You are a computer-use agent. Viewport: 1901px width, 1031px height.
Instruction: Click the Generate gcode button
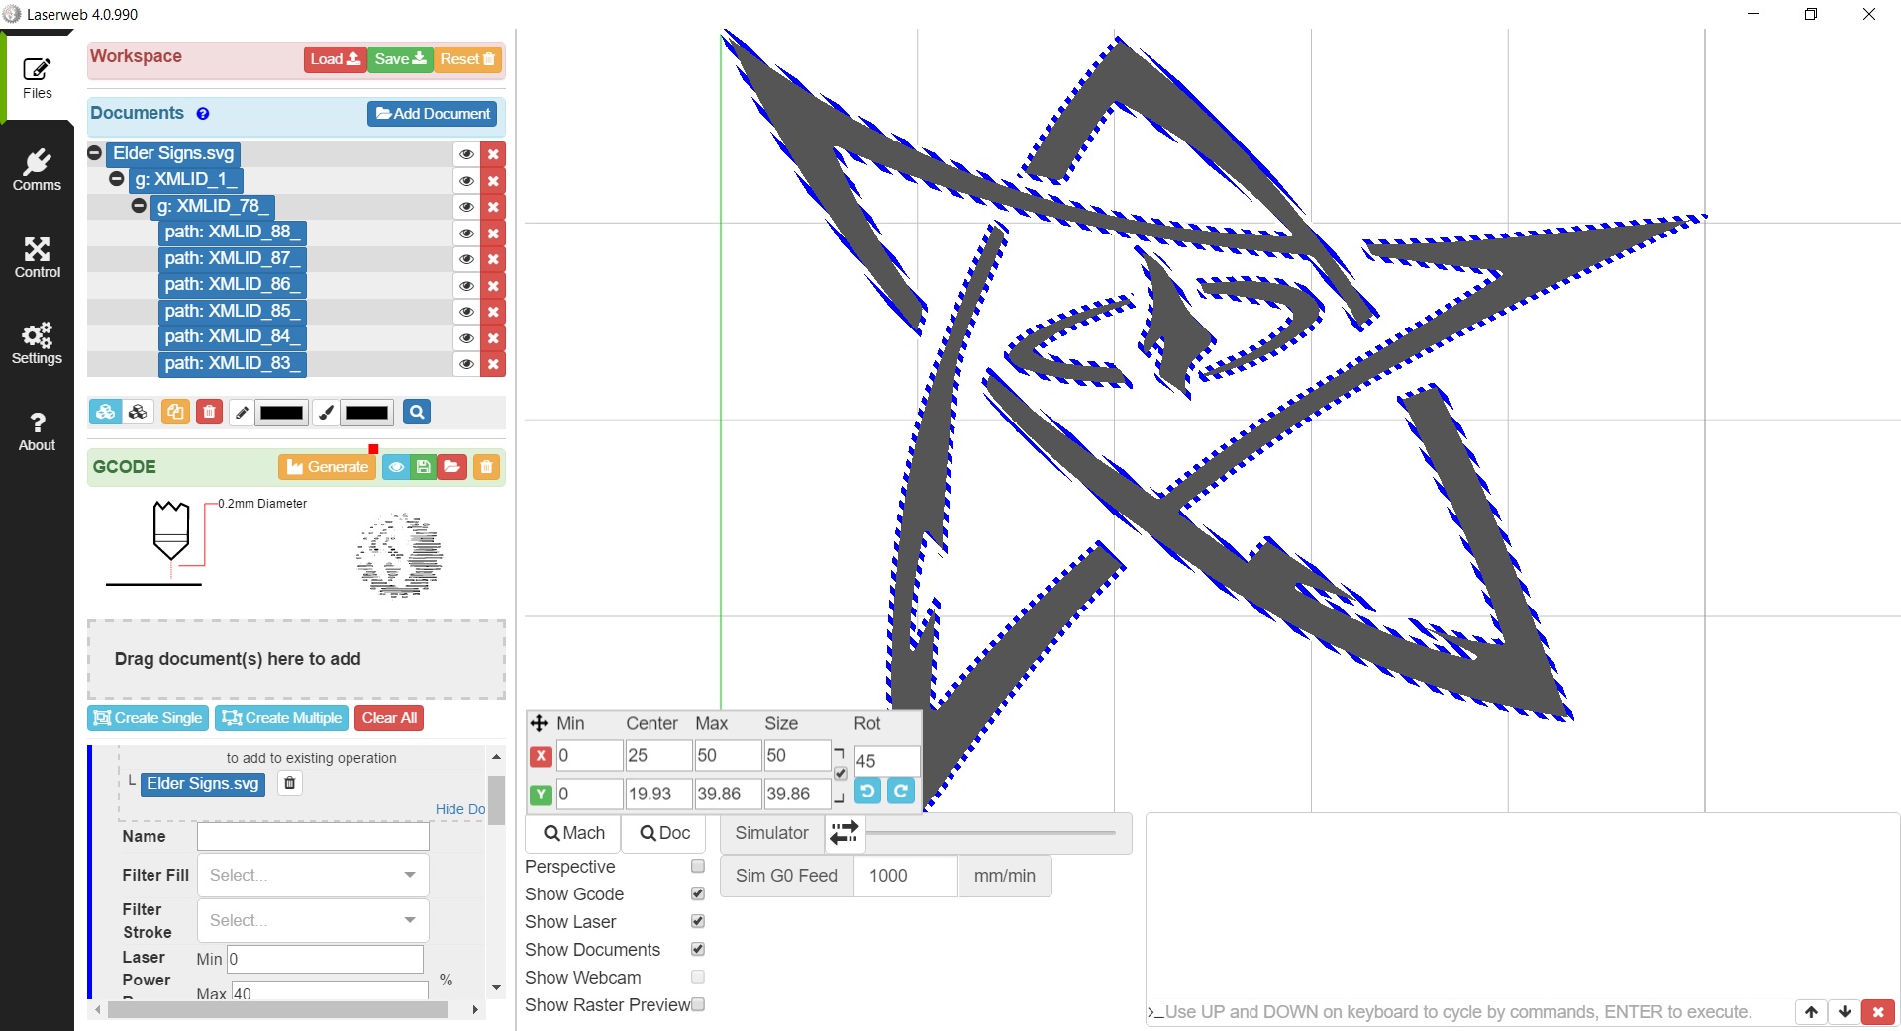coord(327,467)
